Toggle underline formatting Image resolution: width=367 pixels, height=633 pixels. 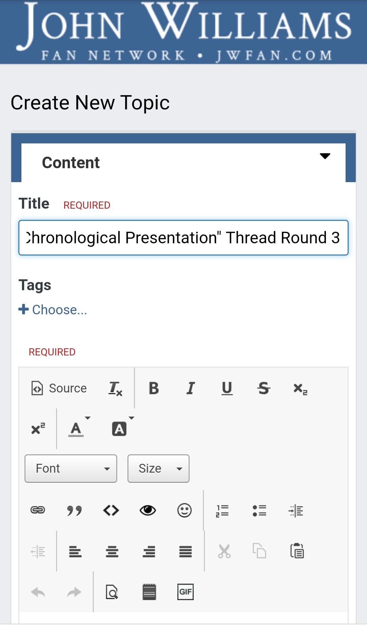tap(227, 388)
